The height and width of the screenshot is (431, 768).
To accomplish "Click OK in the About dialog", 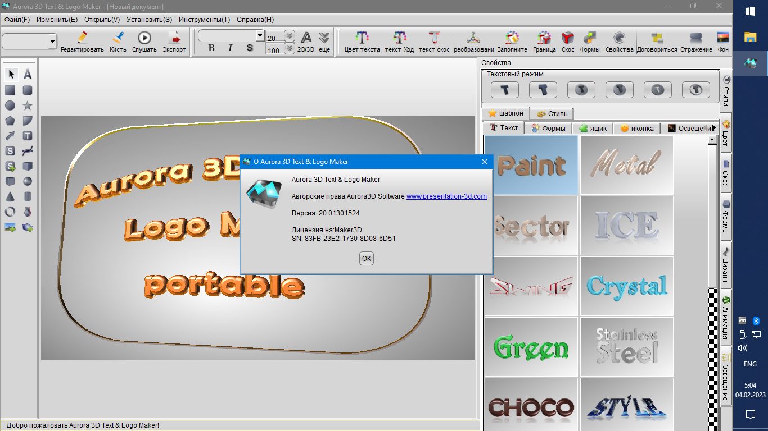I will click(x=367, y=258).
